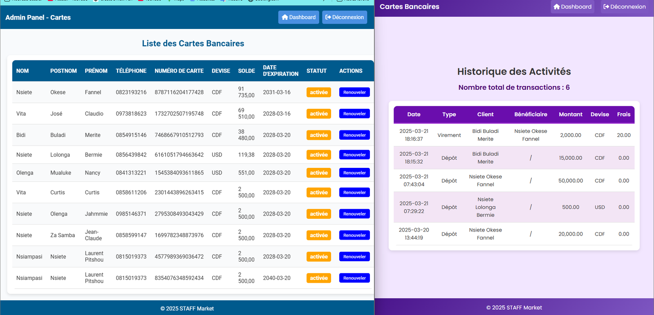Click Renouveler for card 1732702507195748
This screenshot has height=315, width=654.
point(354,114)
